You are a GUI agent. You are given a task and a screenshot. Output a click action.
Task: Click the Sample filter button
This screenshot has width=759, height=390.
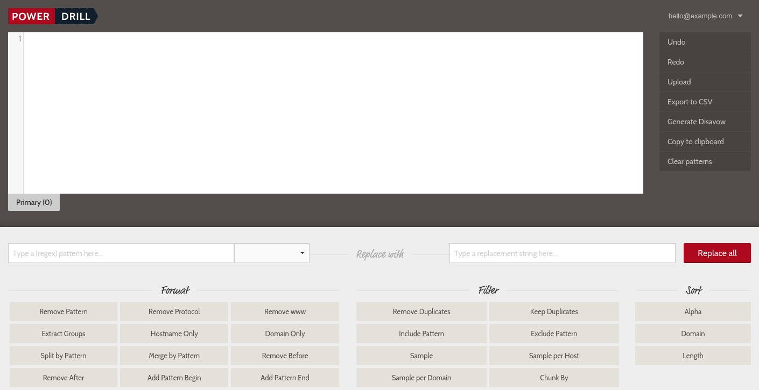[421, 356]
